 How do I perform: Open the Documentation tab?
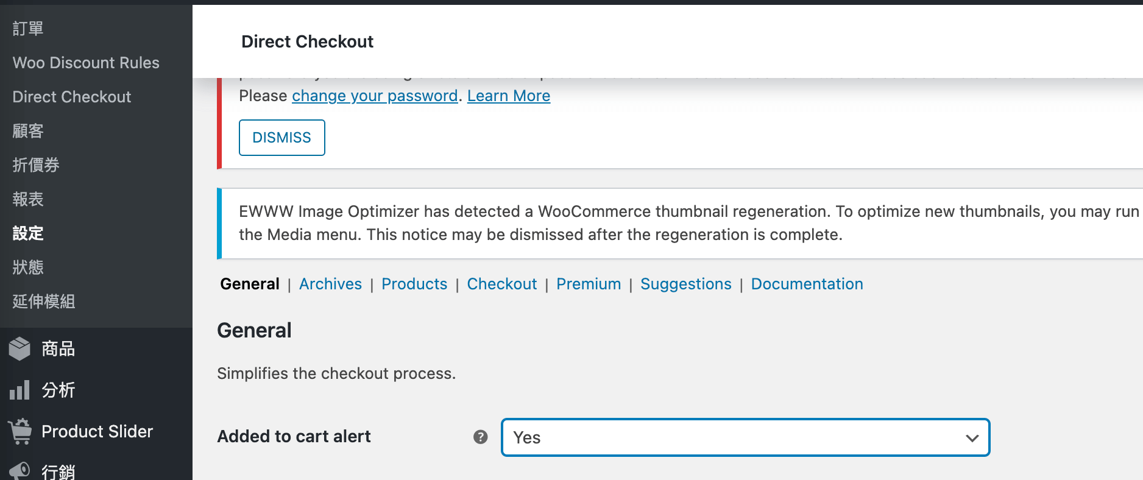807,284
